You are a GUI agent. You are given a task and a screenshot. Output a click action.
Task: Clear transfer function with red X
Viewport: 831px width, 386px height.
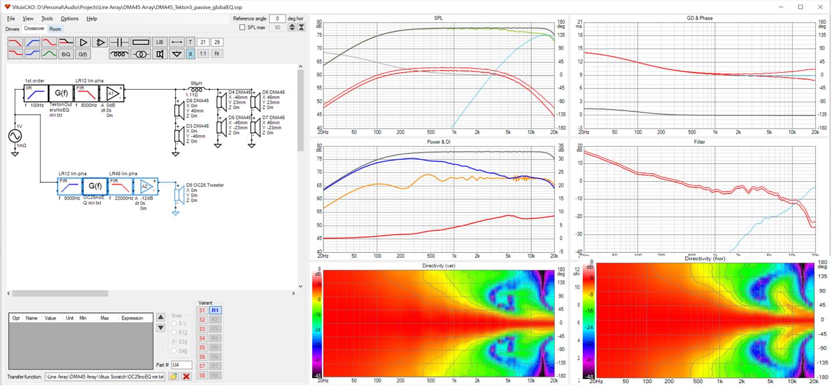(x=187, y=377)
